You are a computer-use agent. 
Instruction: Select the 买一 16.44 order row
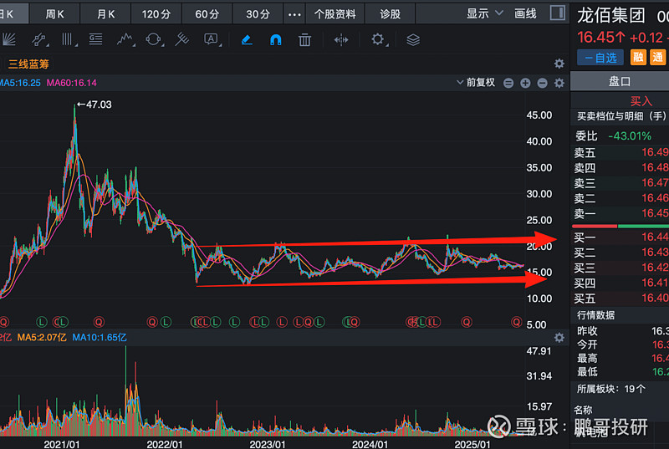point(620,237)
